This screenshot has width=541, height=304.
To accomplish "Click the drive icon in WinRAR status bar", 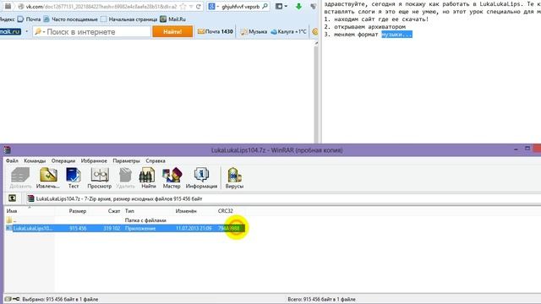I will coord(8,299).
